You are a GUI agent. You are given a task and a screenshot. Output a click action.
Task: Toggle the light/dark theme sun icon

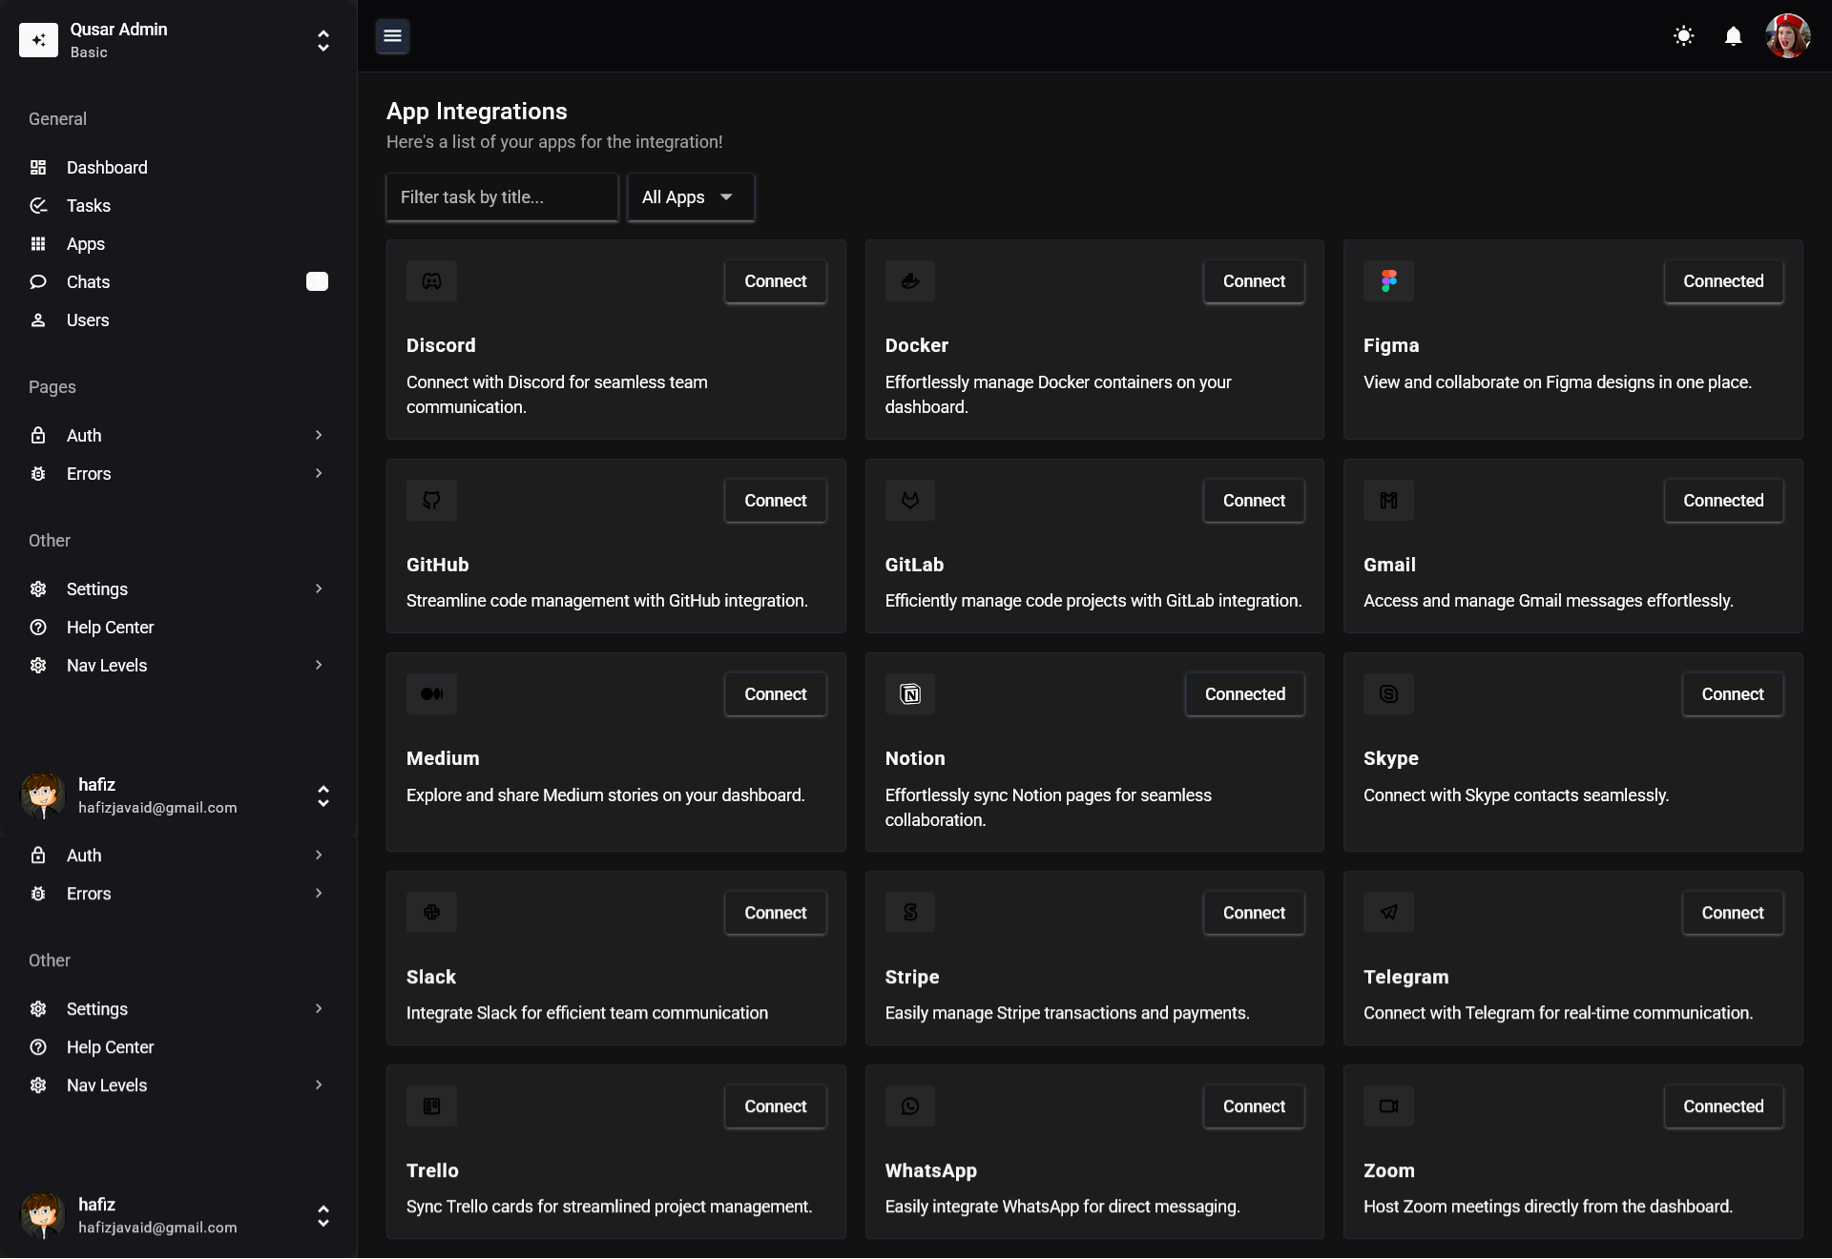tap(1683, 36)
